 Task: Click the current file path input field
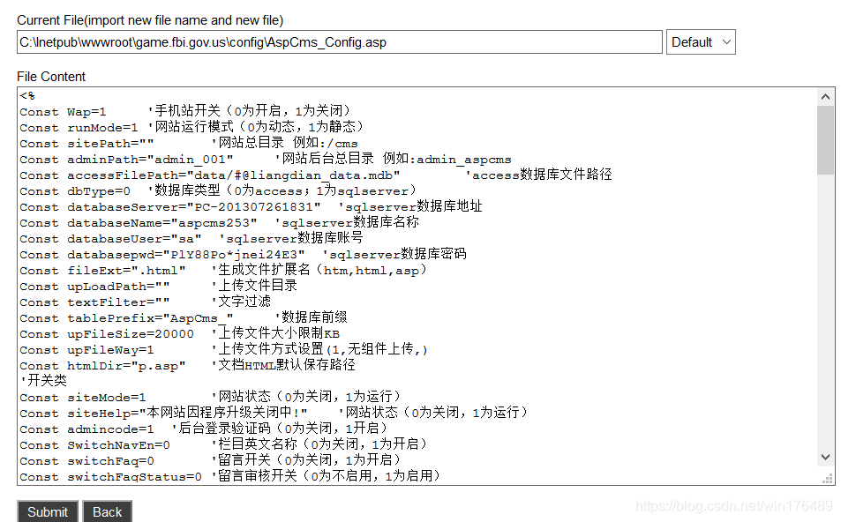340,42
